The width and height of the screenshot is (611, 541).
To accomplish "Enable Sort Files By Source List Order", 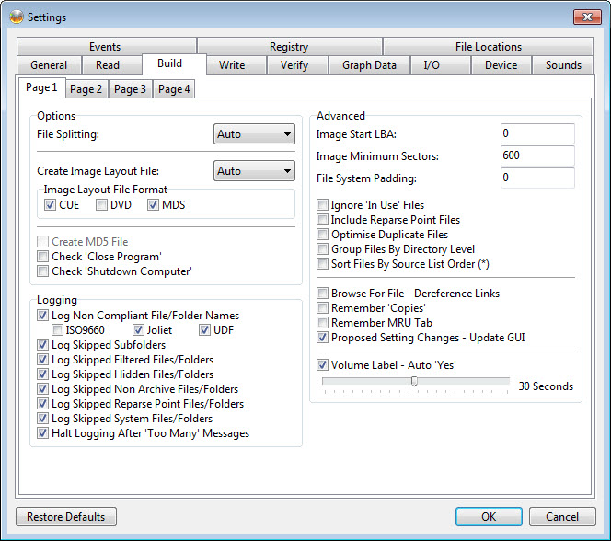I will pyautogui.click(x=322, y=264).
